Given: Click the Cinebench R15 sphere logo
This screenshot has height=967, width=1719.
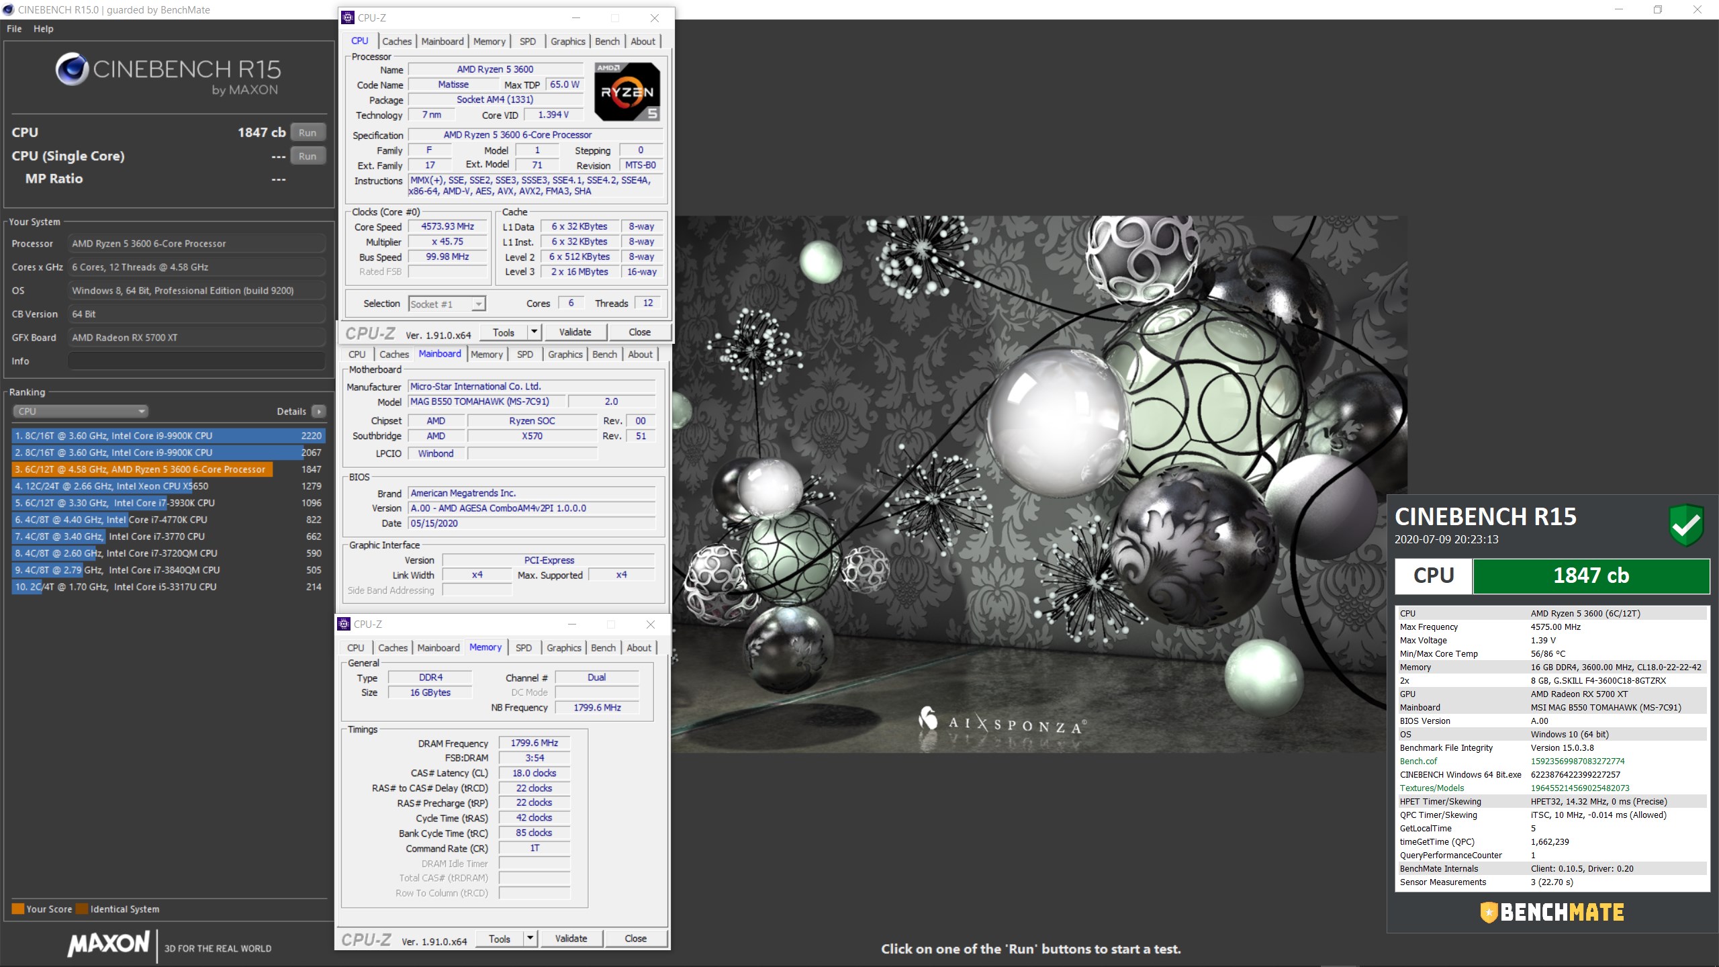Looking at the screenshot, I should pyautogui.click(x=72, y=69).
